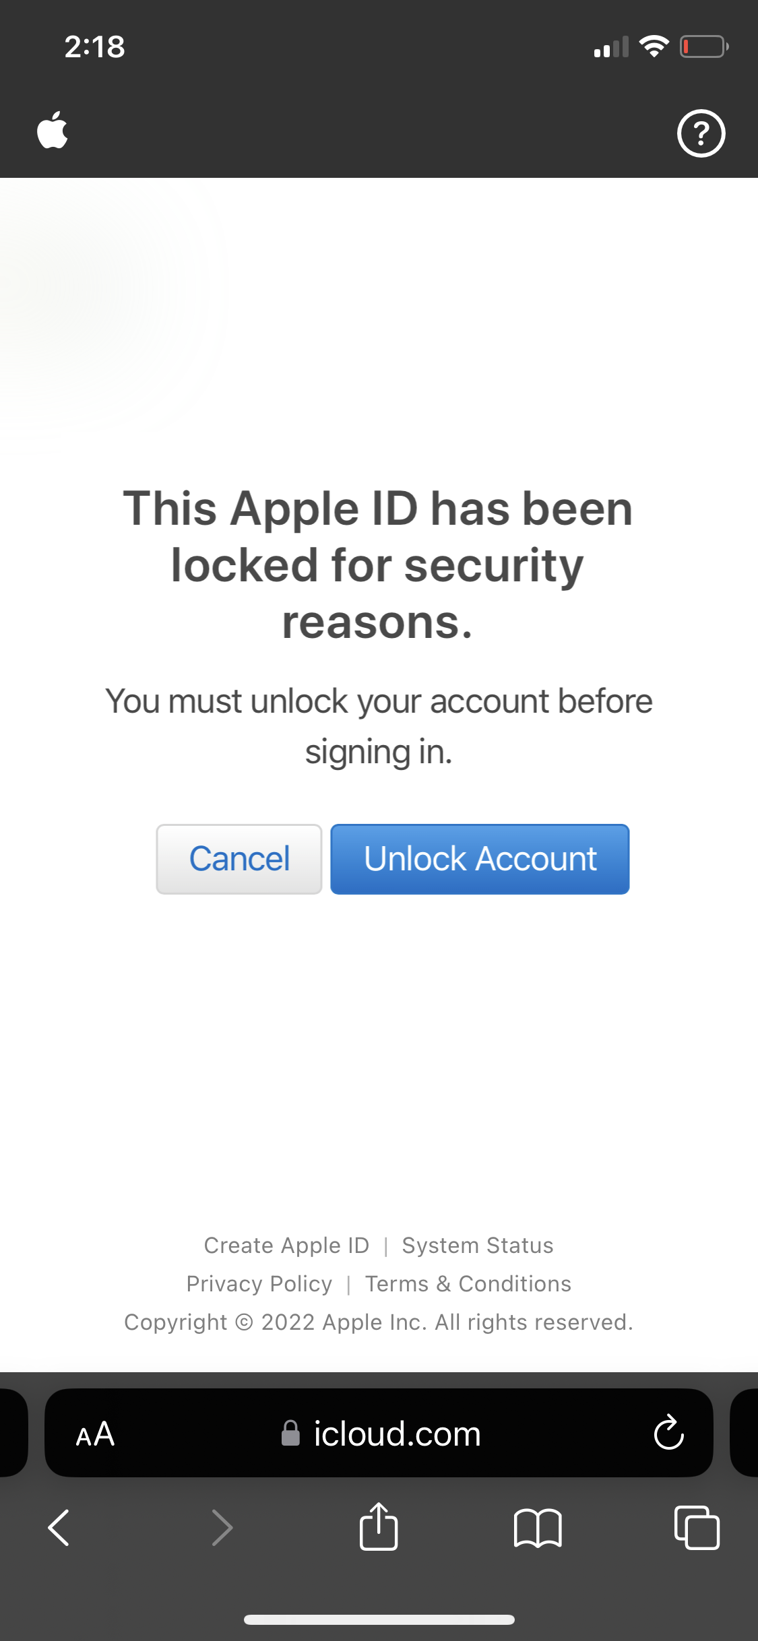This screenshot has width=758, height=1641.
Task: Tap the forward navigation arrow
Action: pyautogui.click(x=222, y=1528)
